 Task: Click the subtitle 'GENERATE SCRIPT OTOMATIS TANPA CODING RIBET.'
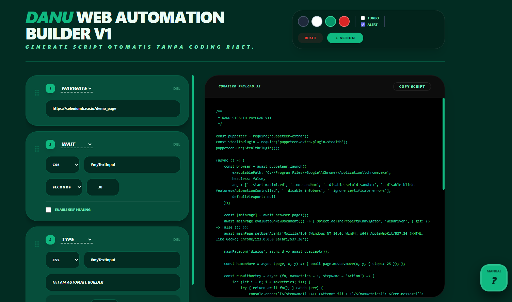(140, 47)
